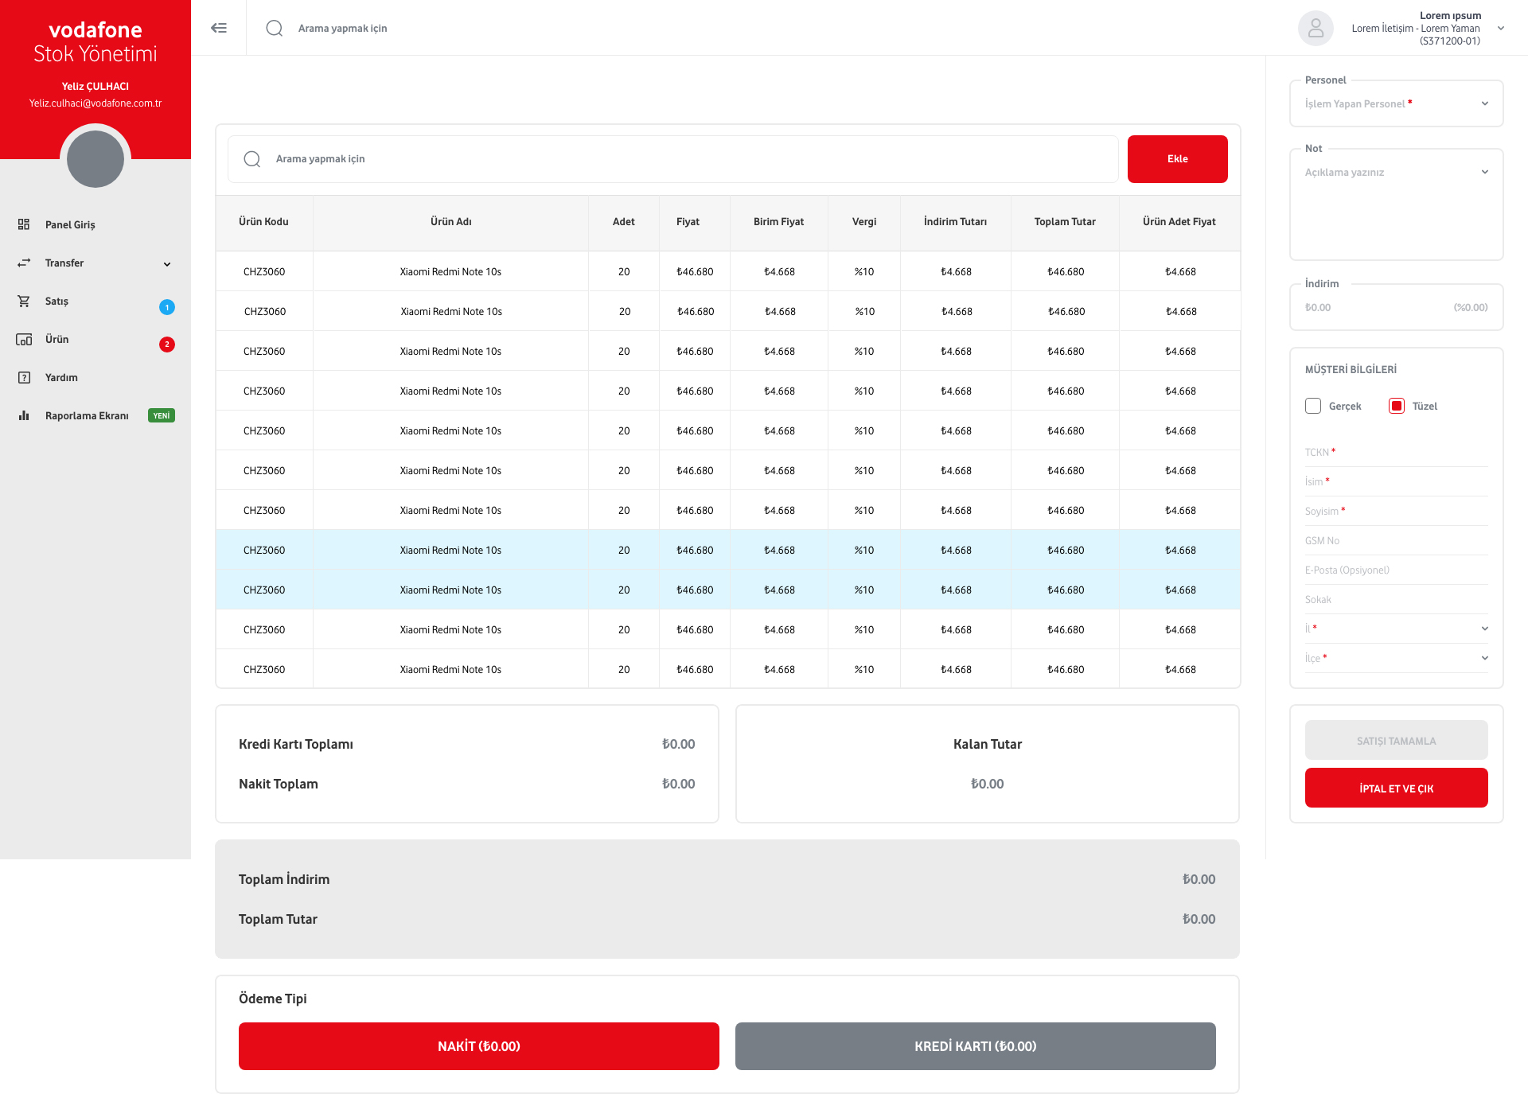Image resolution: width=1528 pixels, height=1094 pixels.
Task: Click SATIŞI TAMAMLA button
Action: (x=1397, y=741)
